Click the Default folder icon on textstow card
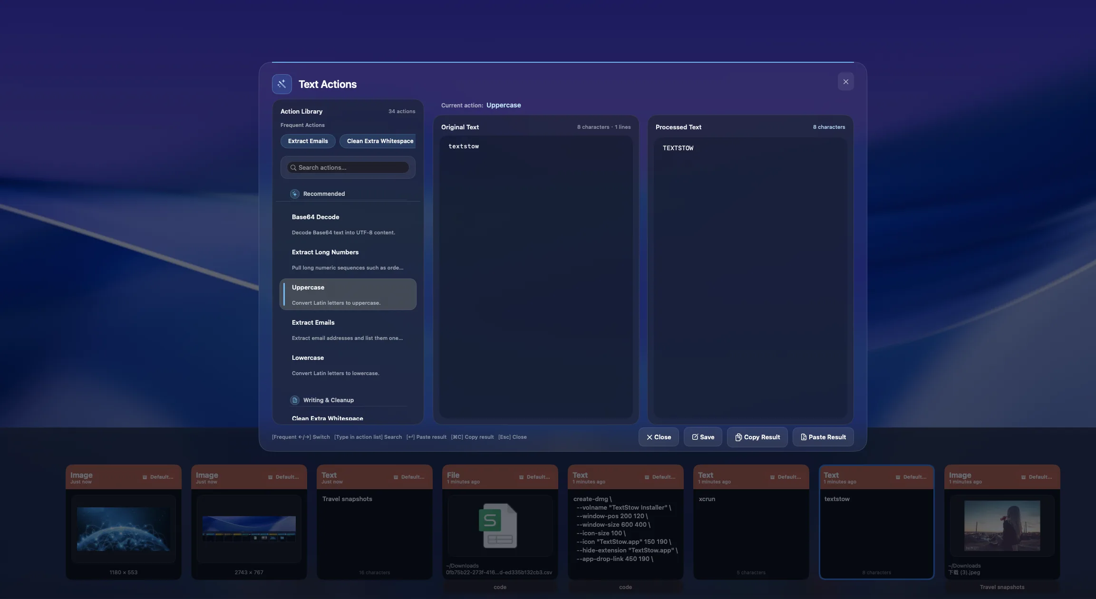 tap(898, 477)
